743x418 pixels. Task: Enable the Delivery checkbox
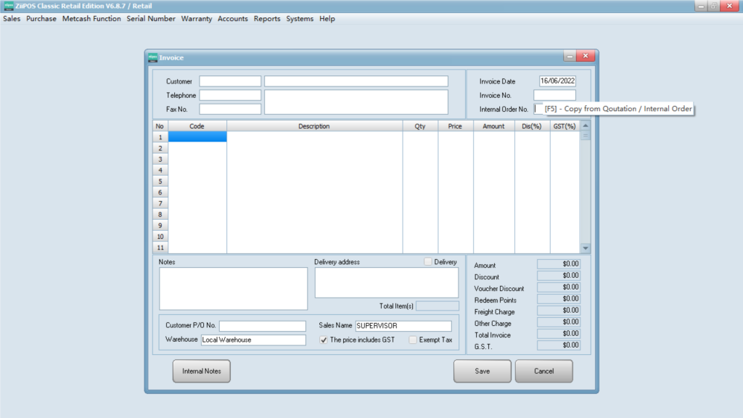pos(428,262)
